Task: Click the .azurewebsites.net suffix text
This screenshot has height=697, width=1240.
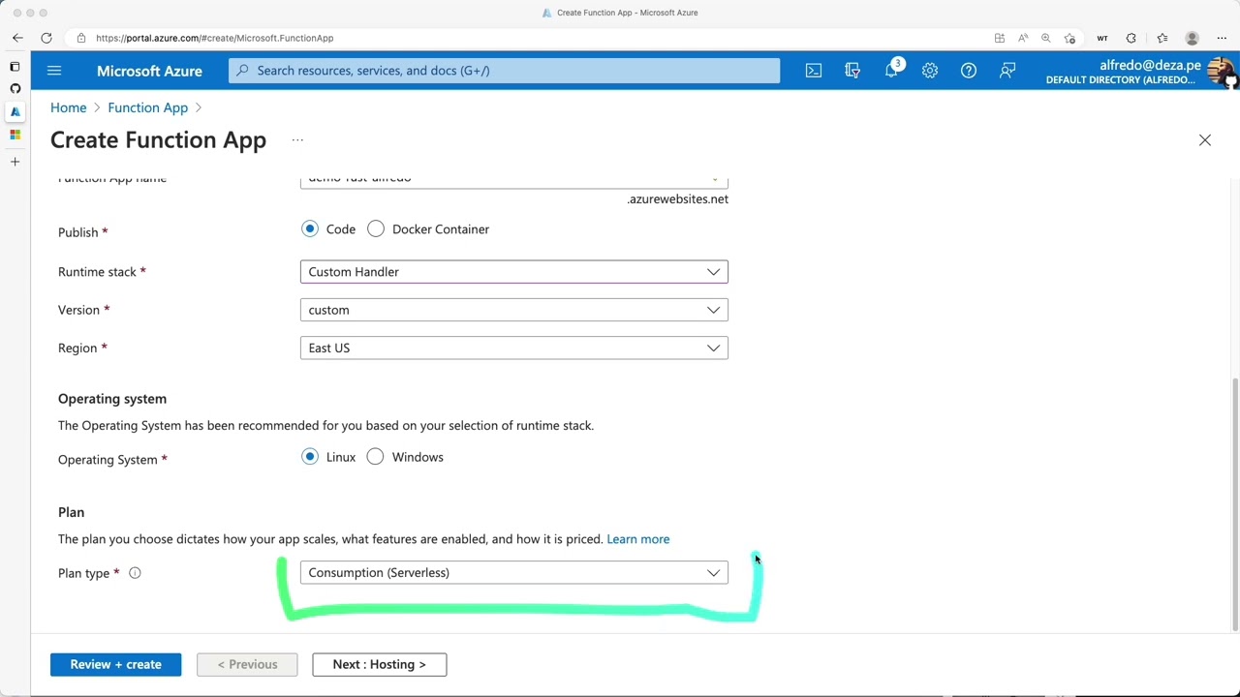Action: point(677,199)
